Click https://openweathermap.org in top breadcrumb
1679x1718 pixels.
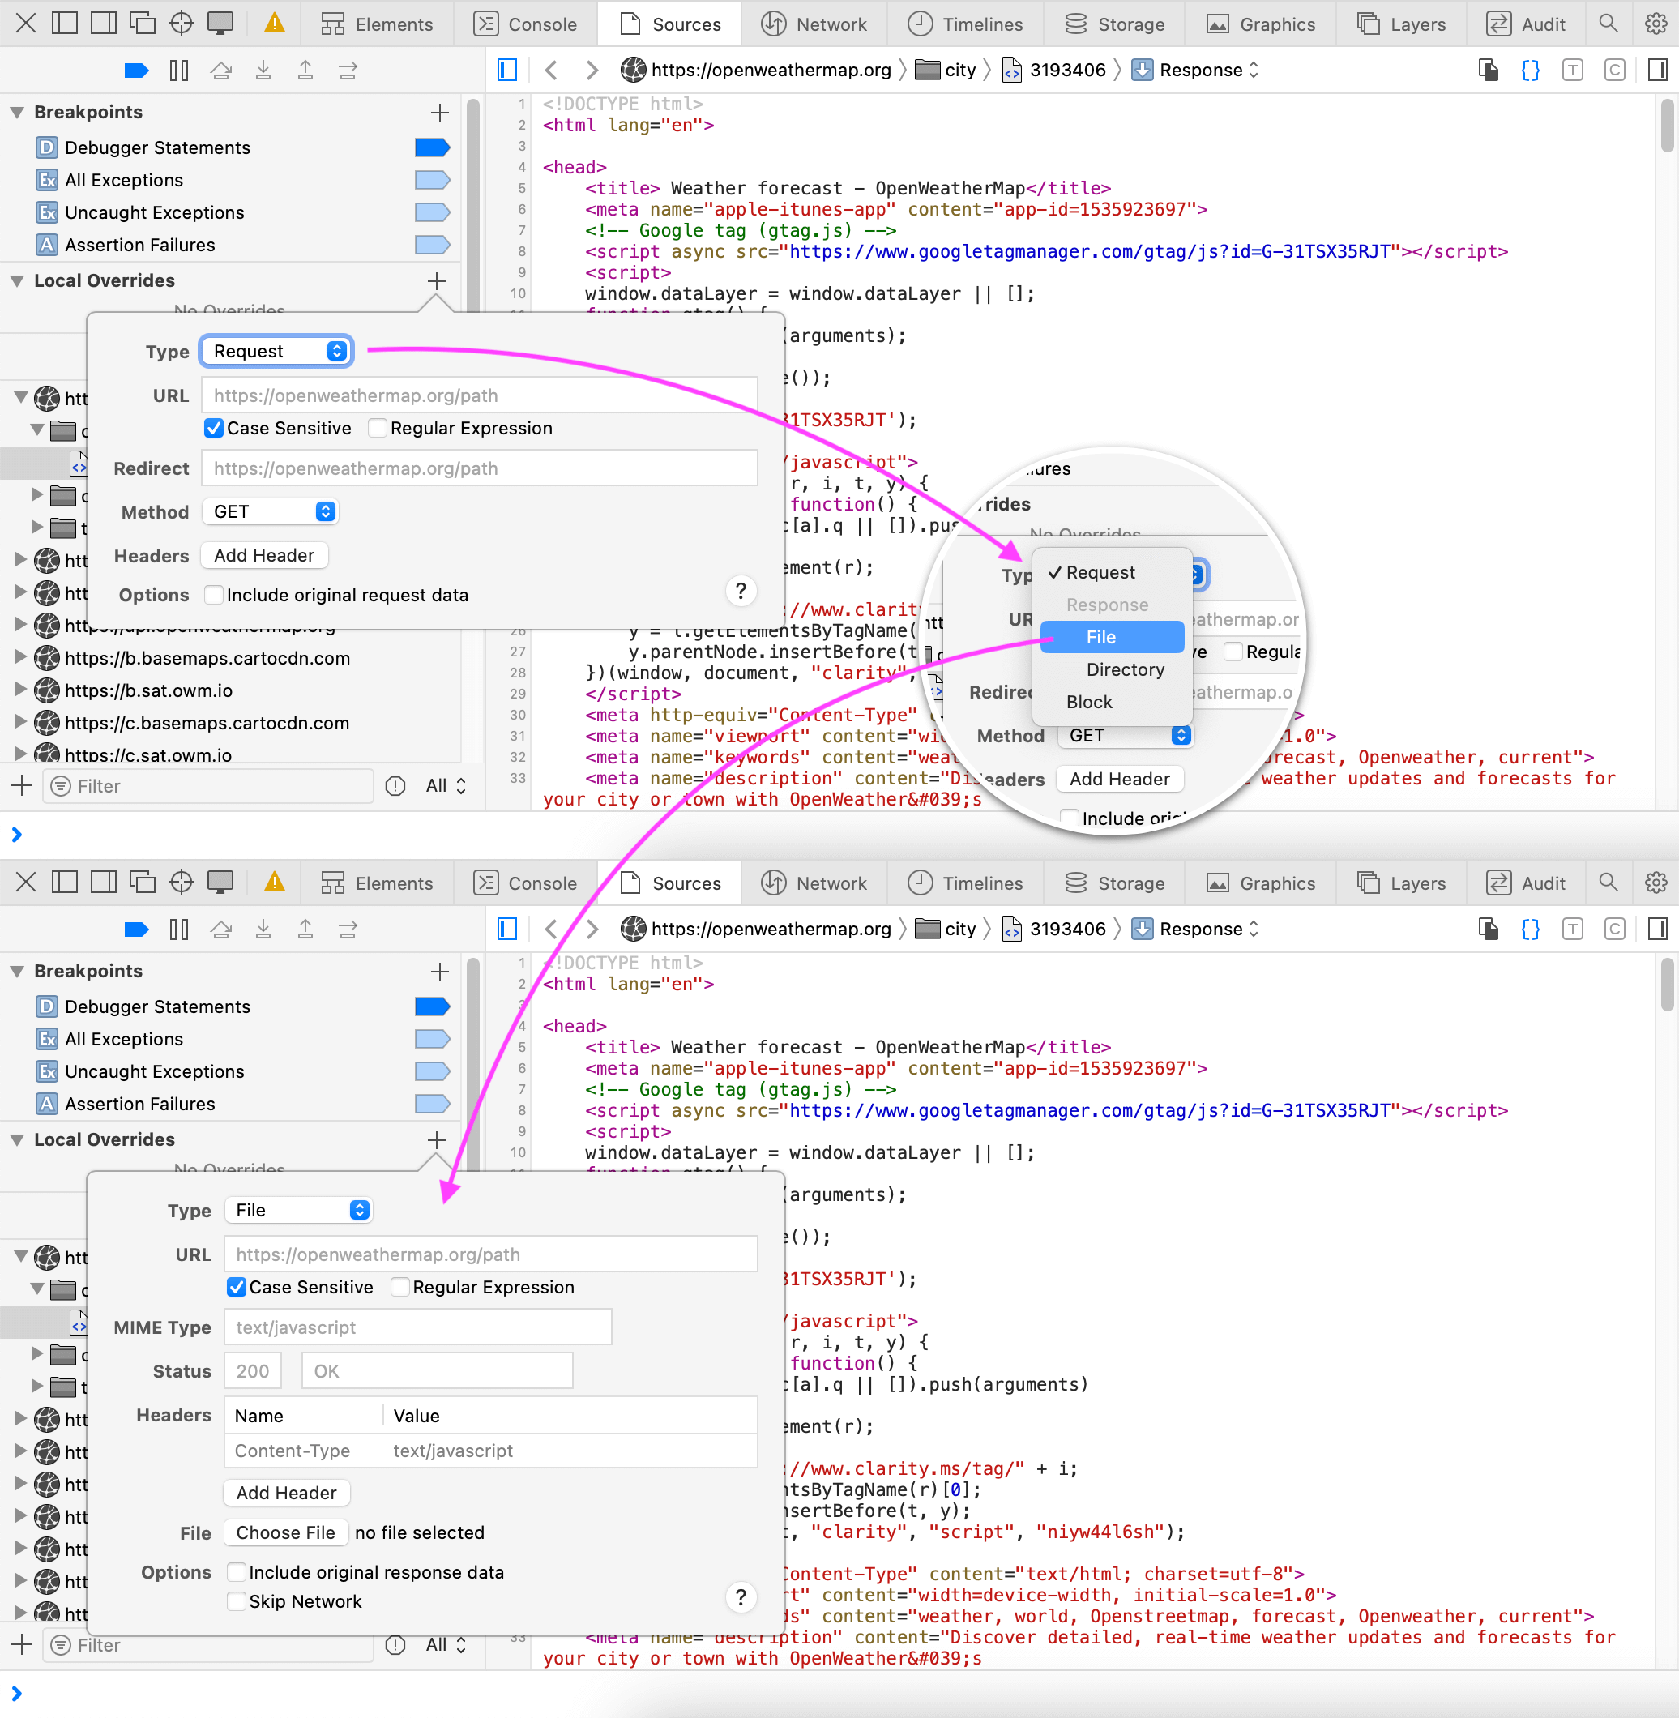[758, 71]
